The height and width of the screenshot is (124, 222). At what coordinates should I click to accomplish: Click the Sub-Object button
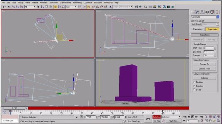point(196,24)
